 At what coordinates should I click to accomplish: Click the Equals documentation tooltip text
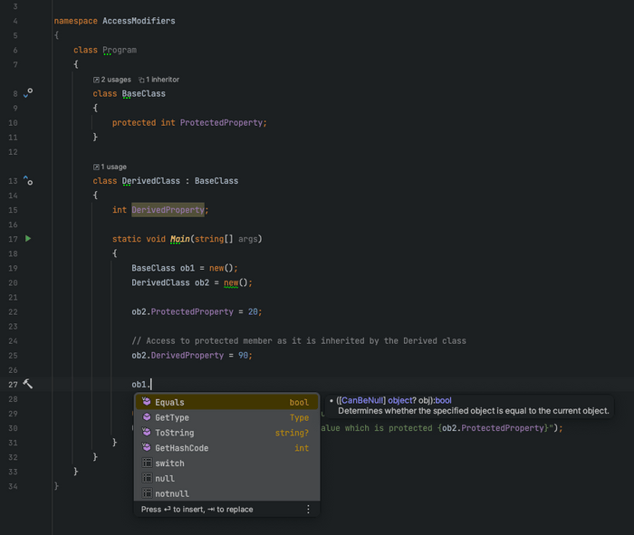pos(474,411)
